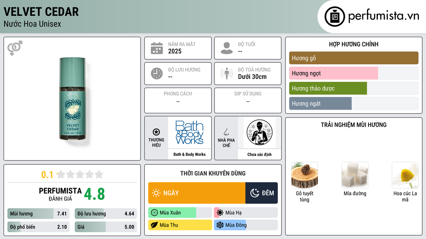Click the moon icon in Đêm bar

pos(255,193)
